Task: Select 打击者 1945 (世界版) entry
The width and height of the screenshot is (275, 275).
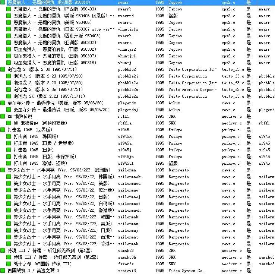Action: point(30,130)
